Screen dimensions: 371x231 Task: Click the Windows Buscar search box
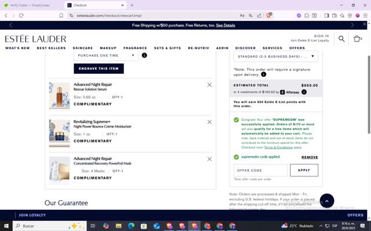50,226
